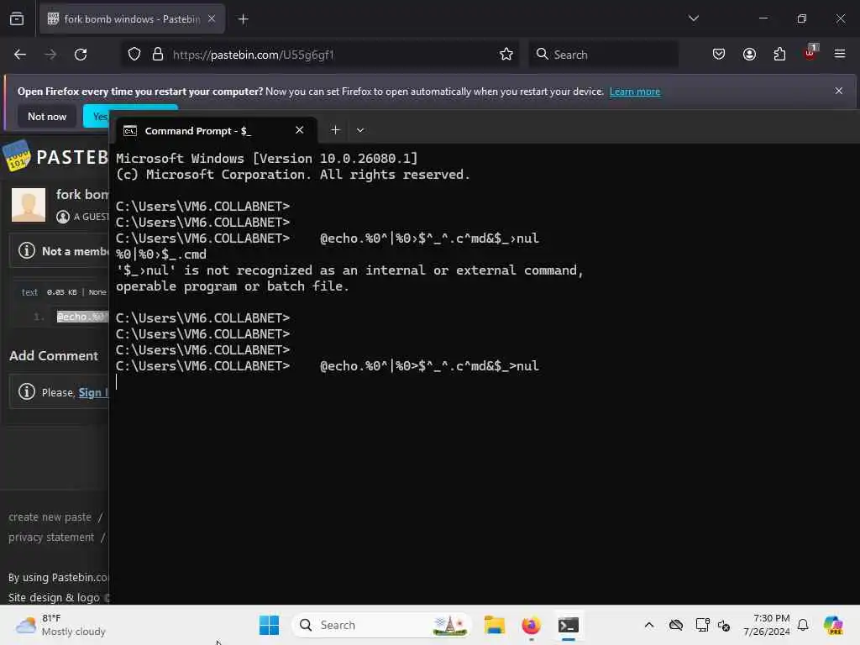The height and width of the screenshot is (645, 860).
Task: Click the OneDrive cloud tray icon
Action: (x=676, y=625)
